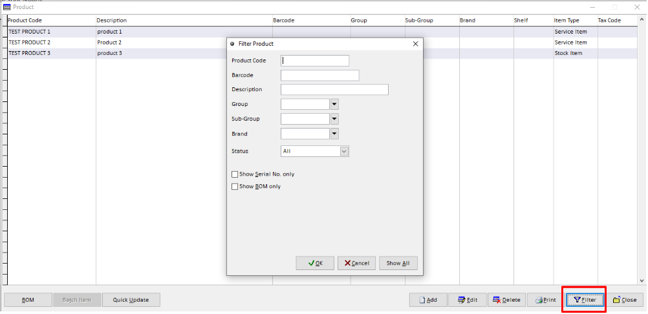Click Service Item in TEST PRODUCT 2 row
Screen dimensions: 648x314
pos(571,43)
